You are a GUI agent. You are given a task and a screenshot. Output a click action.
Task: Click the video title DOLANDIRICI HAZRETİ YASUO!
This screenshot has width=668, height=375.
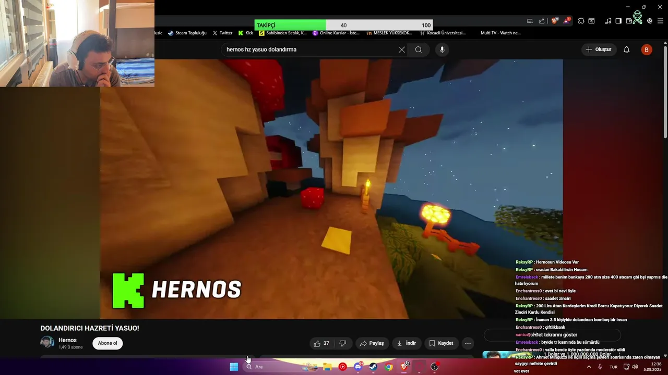point(90,328)
